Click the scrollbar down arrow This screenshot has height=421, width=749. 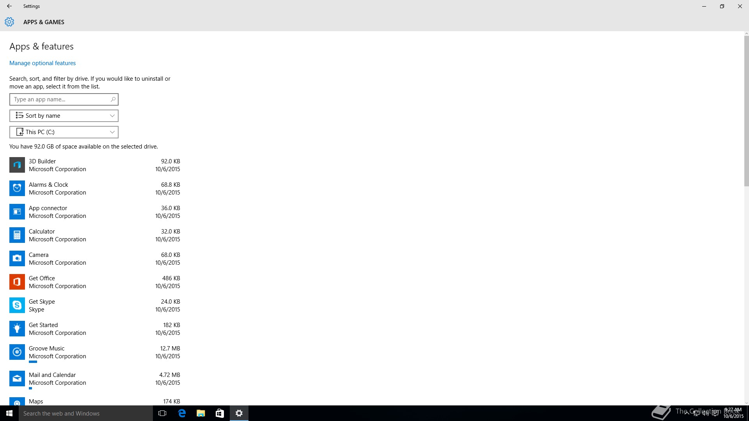746,403
